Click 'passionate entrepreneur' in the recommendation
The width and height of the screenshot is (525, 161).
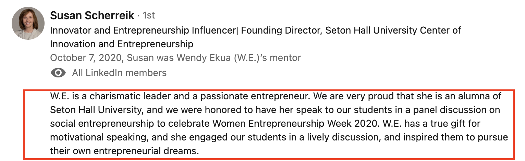[255, 96]
